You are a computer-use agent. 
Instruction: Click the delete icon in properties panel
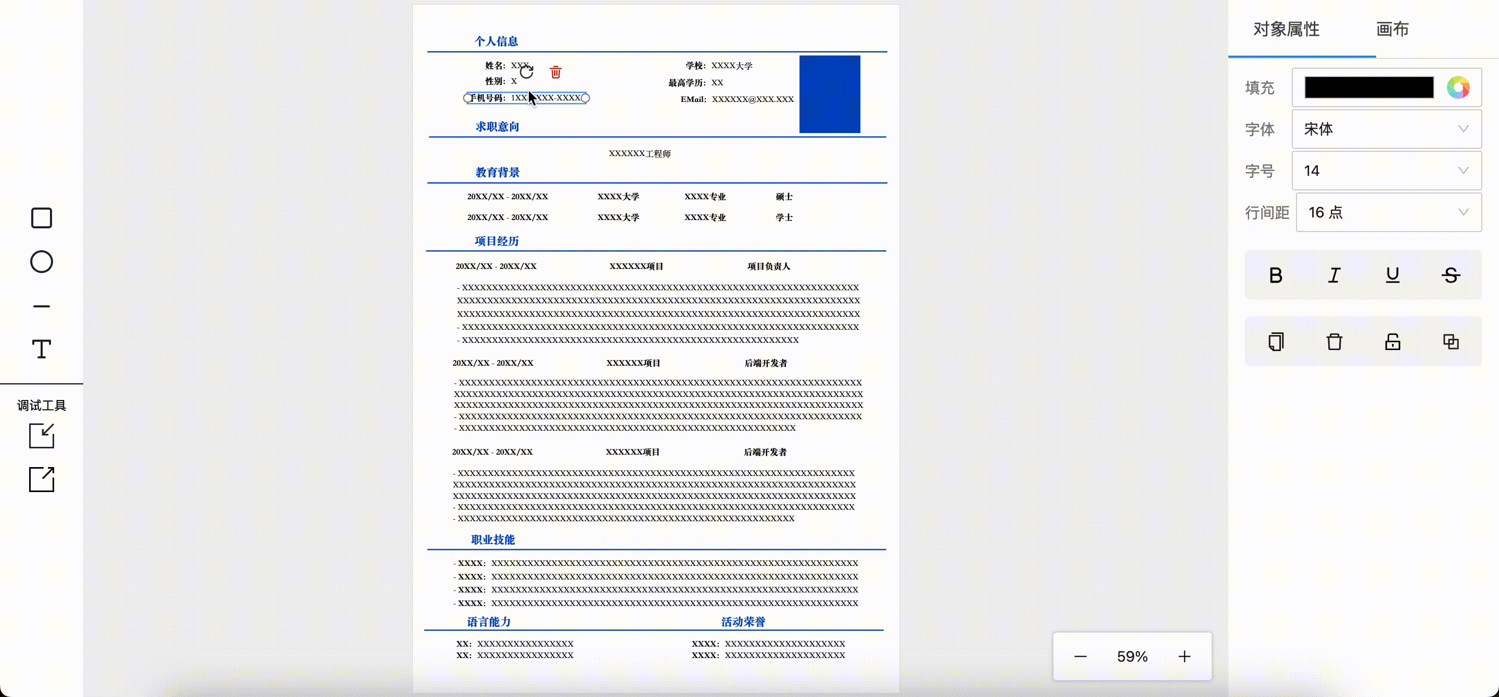tap(1333, 341)
